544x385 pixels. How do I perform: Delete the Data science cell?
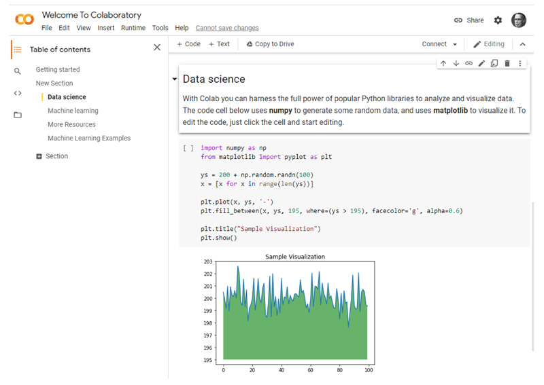tap(507, 63)
